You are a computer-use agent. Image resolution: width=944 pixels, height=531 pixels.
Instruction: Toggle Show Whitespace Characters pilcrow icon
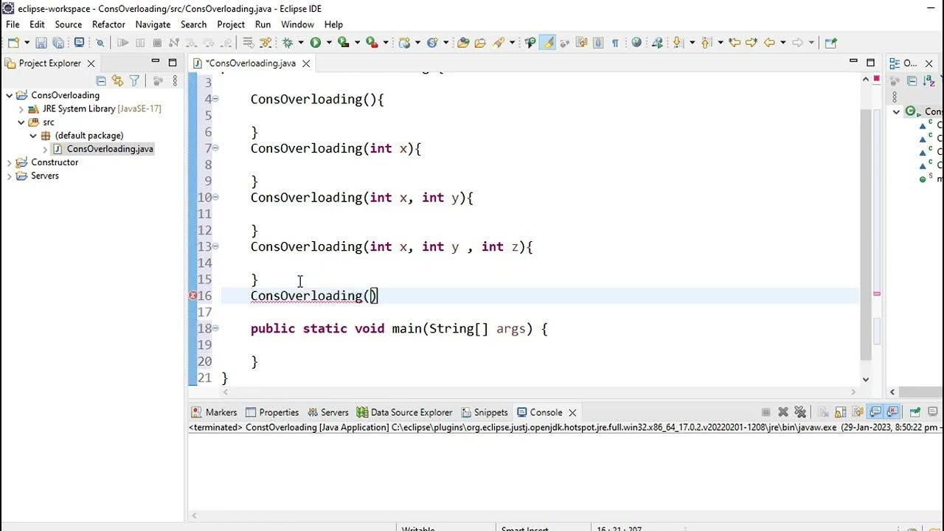tap(615, 43)
